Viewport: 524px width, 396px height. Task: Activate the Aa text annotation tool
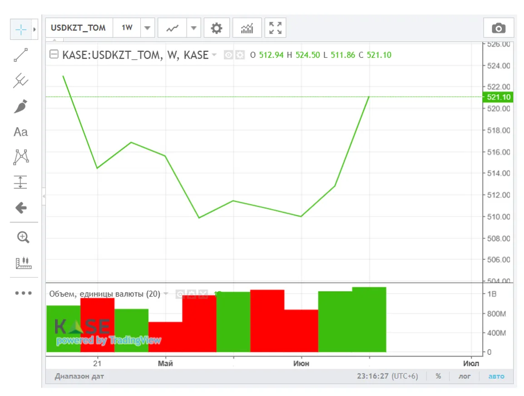(21, 132)
